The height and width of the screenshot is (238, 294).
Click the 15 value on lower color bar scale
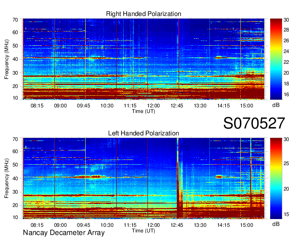coord(286,214)
